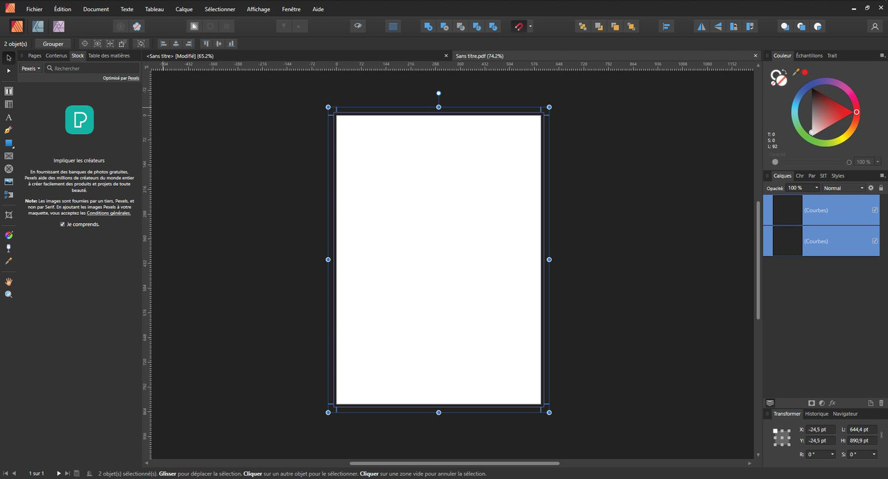Close the <Sans titre> document tab
Viewport: 888px width, 479px height.
click(446, 55)
